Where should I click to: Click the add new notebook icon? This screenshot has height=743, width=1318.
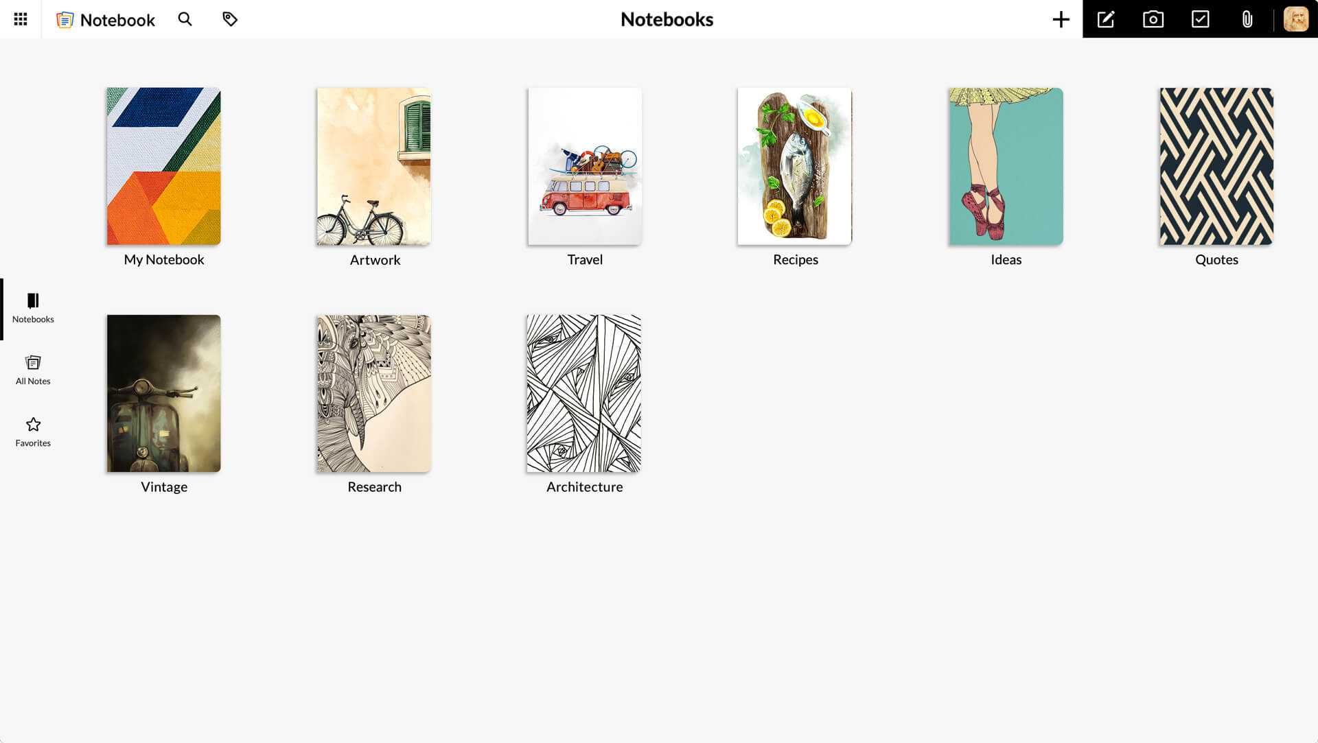click(x=1060, y=19)
